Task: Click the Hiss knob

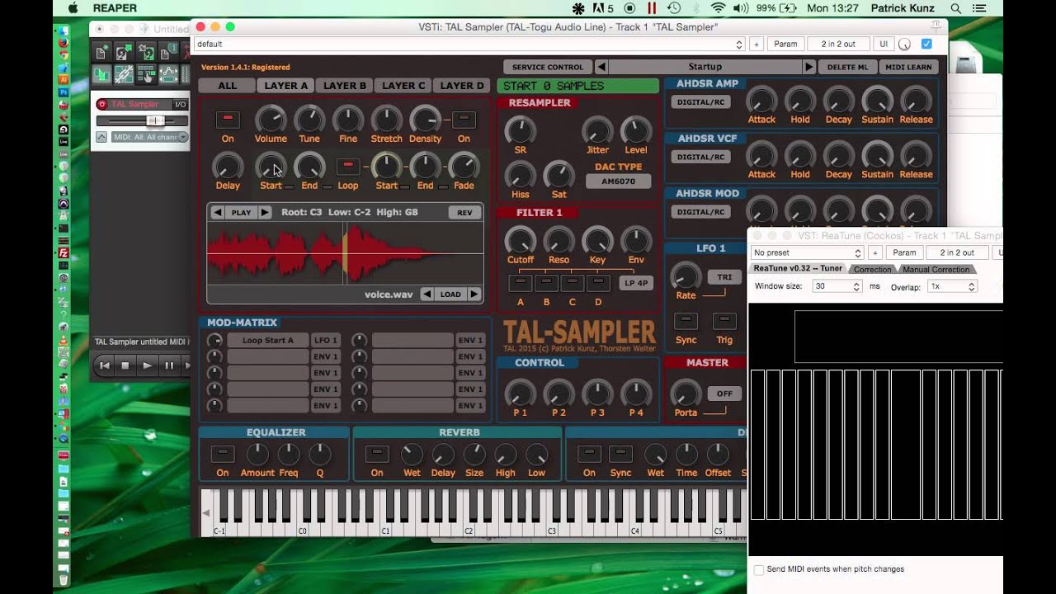Action: click(x=520, y=175)
